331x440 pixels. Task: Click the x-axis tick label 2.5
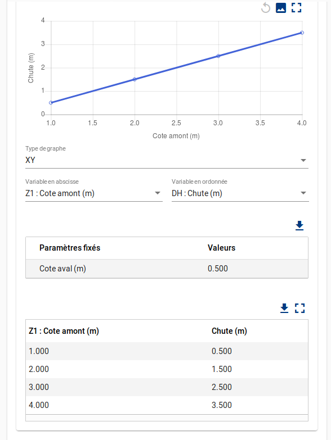pyautogui.click(x=176, y=123)
